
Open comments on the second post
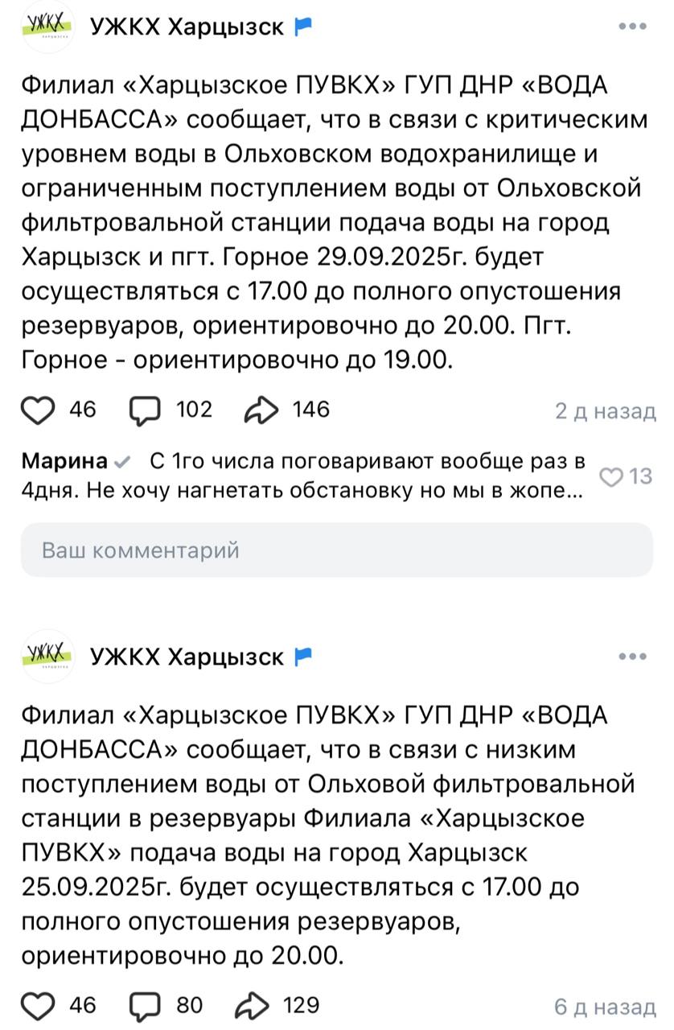145,1006
